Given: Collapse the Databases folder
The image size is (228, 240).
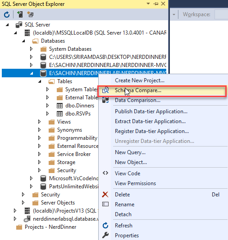Looking at the screenshot, I should [23, 41].
